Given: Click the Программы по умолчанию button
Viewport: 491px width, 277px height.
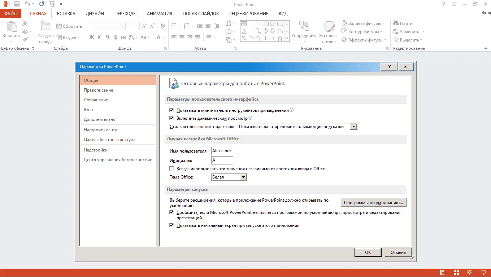Looking at the screenshot, I should (373, 203).
